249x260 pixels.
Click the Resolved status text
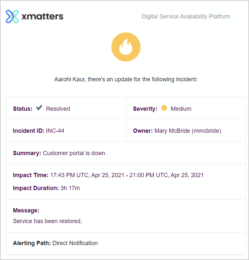click(58, 109)
